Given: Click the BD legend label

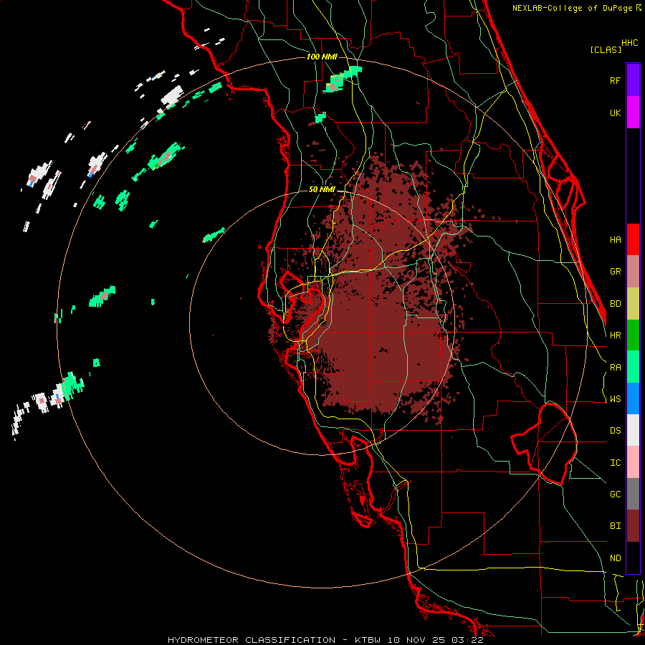Looking at the screenshot, I should (x=615, y=304).
